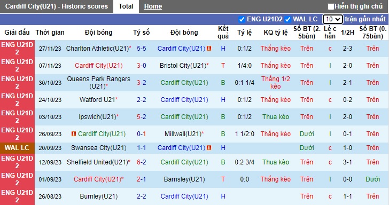Click the 2-2 score versus Burnley

click(x=142, y=196)
